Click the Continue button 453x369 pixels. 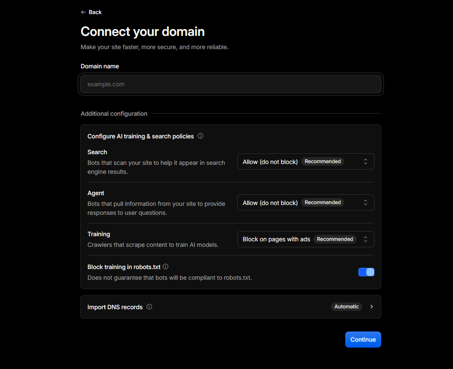click(363, 340)
